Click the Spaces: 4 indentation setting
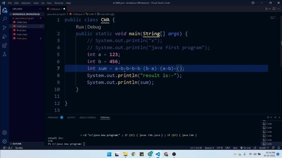The height and width of the screenshot is (158, 282). pos(209,148)
